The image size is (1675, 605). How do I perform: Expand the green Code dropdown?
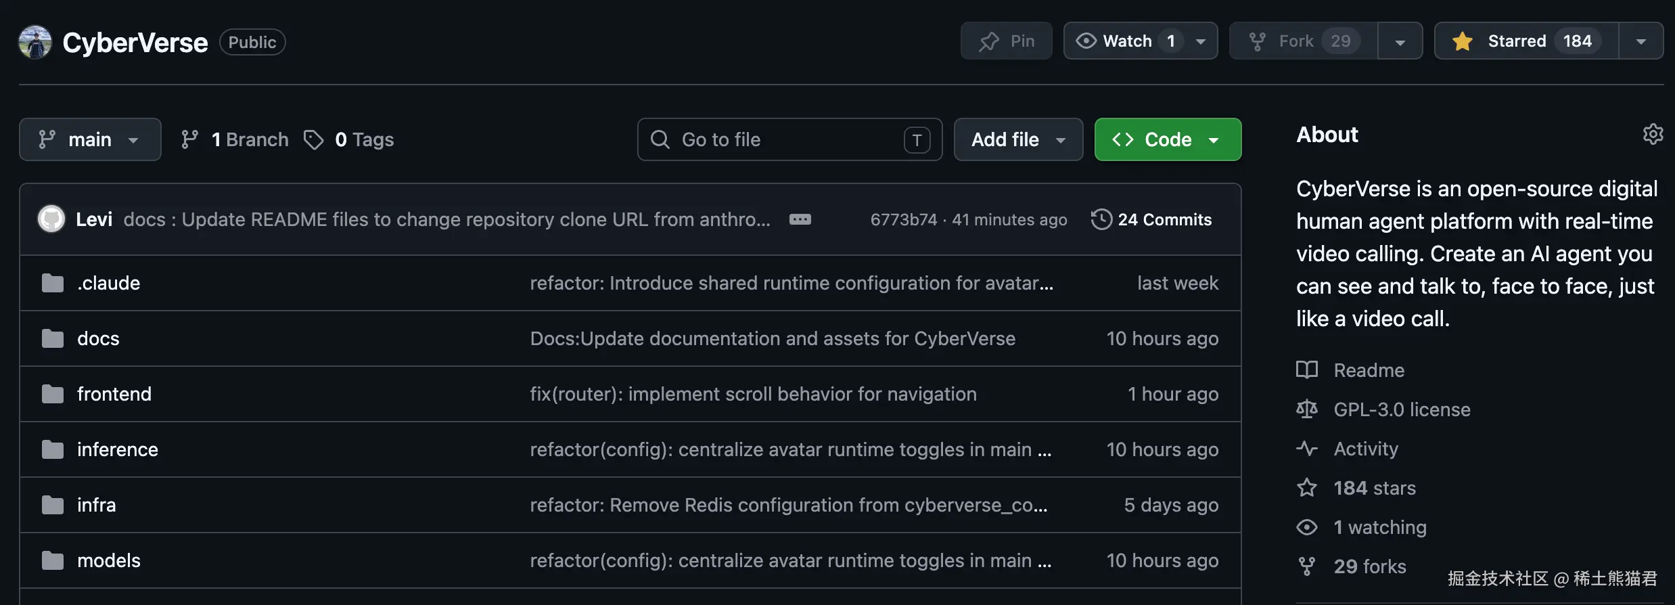point(1168,139)
